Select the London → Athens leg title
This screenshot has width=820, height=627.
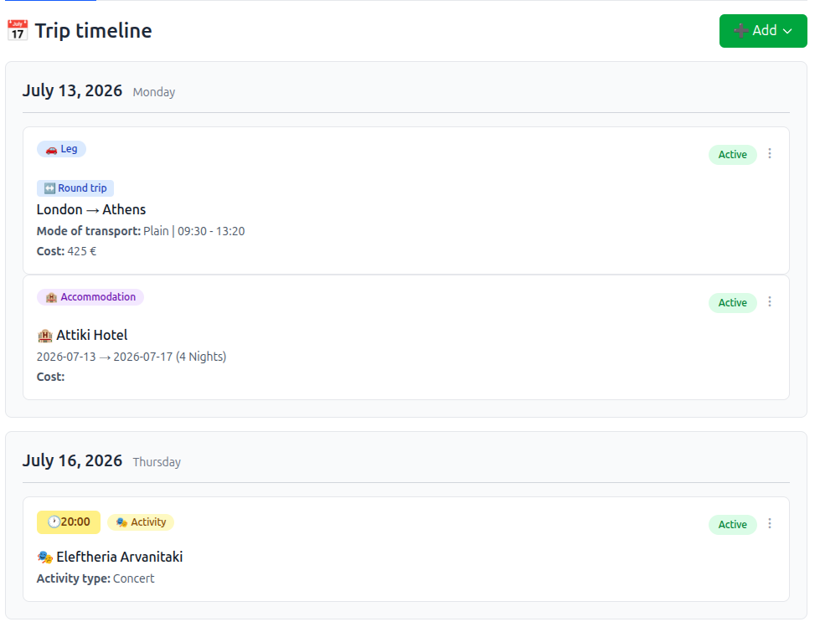[91, 209]
